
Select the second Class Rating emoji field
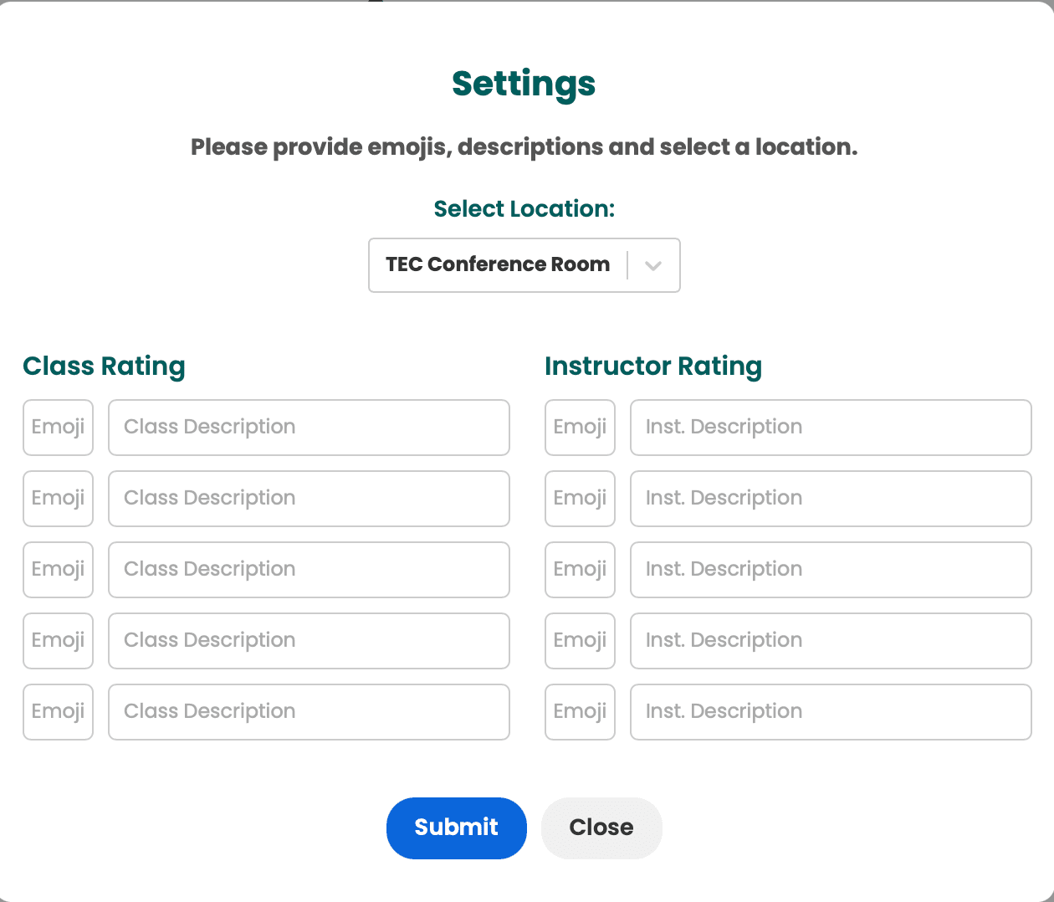click(58, 499)
